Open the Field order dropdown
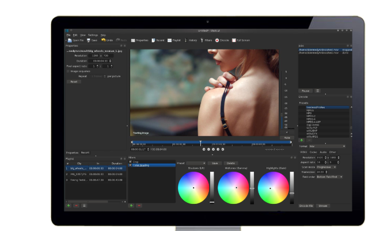This screenshot has height=231, width=380. click(329, 177)
